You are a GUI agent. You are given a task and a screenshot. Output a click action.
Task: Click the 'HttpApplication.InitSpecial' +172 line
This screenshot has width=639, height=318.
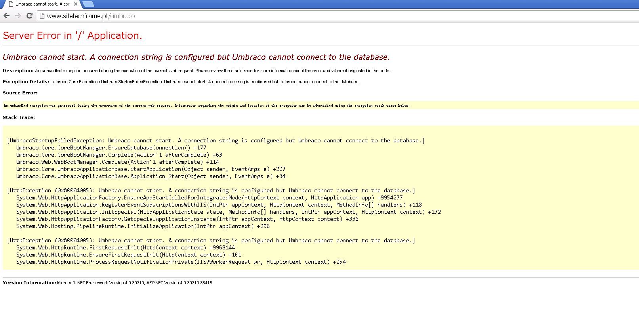[x=229, y=212]
